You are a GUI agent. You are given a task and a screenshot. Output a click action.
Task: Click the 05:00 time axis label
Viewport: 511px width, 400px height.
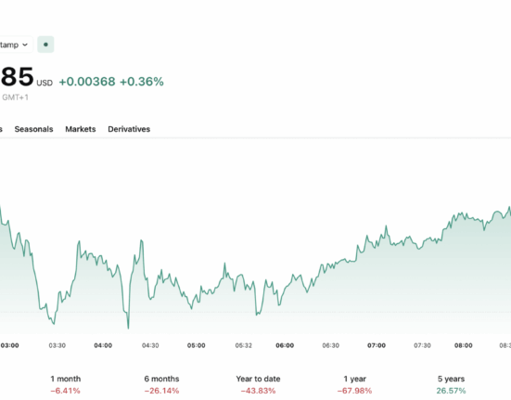pyautogui.click(x=197, y=345)
